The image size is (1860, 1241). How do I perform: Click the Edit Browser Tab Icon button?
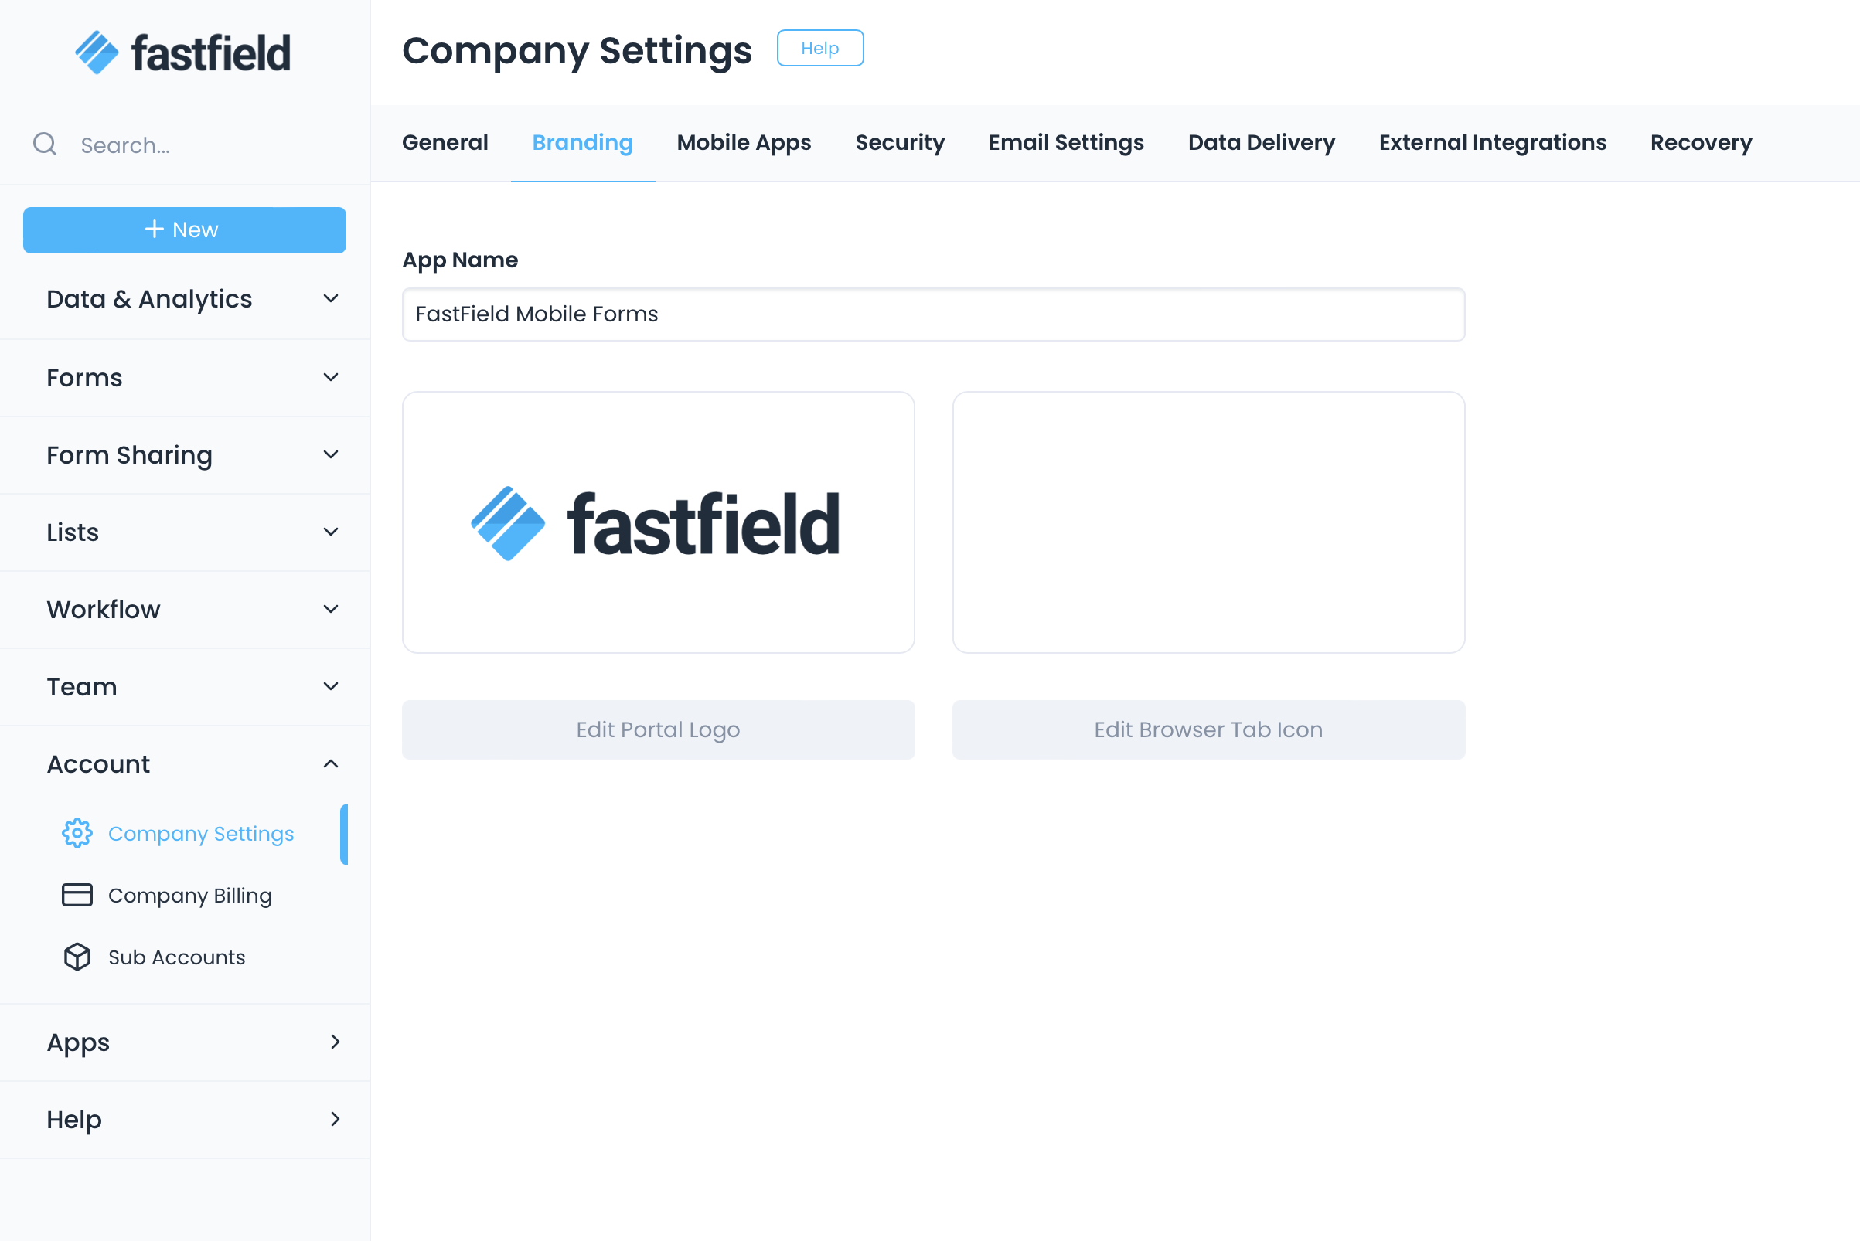[1208, 729]
